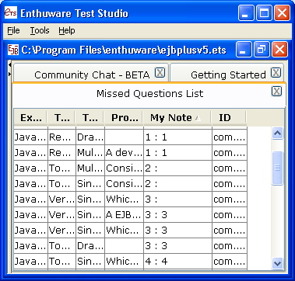This screenshot has width=295, height=281.
Task: Sort by the Ex... column header
Action: click(30, 118)
